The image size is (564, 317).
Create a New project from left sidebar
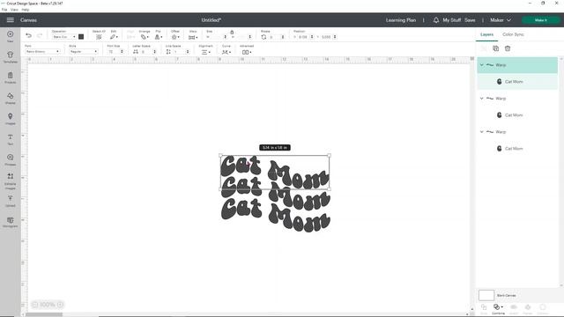pyautogui.click(x=10, y=36)
